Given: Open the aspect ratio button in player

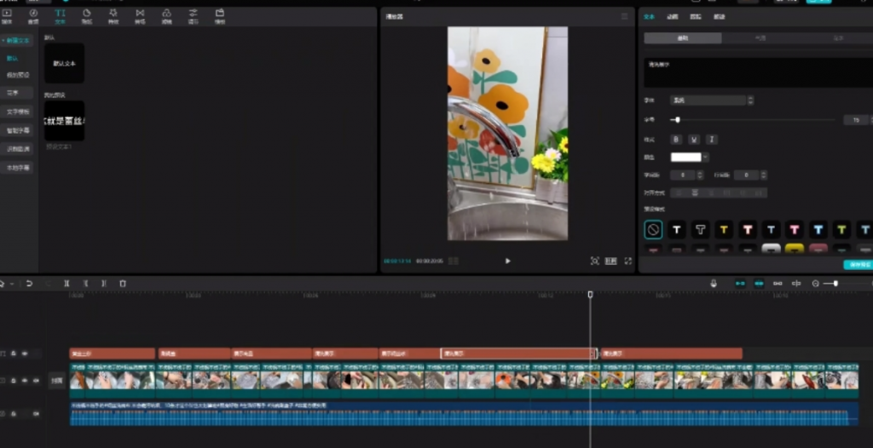Looking at the screenshot, I should 610,261.
